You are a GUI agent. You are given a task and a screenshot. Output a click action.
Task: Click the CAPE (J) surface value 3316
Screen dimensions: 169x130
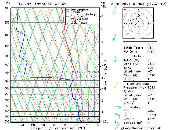point(151,75)
